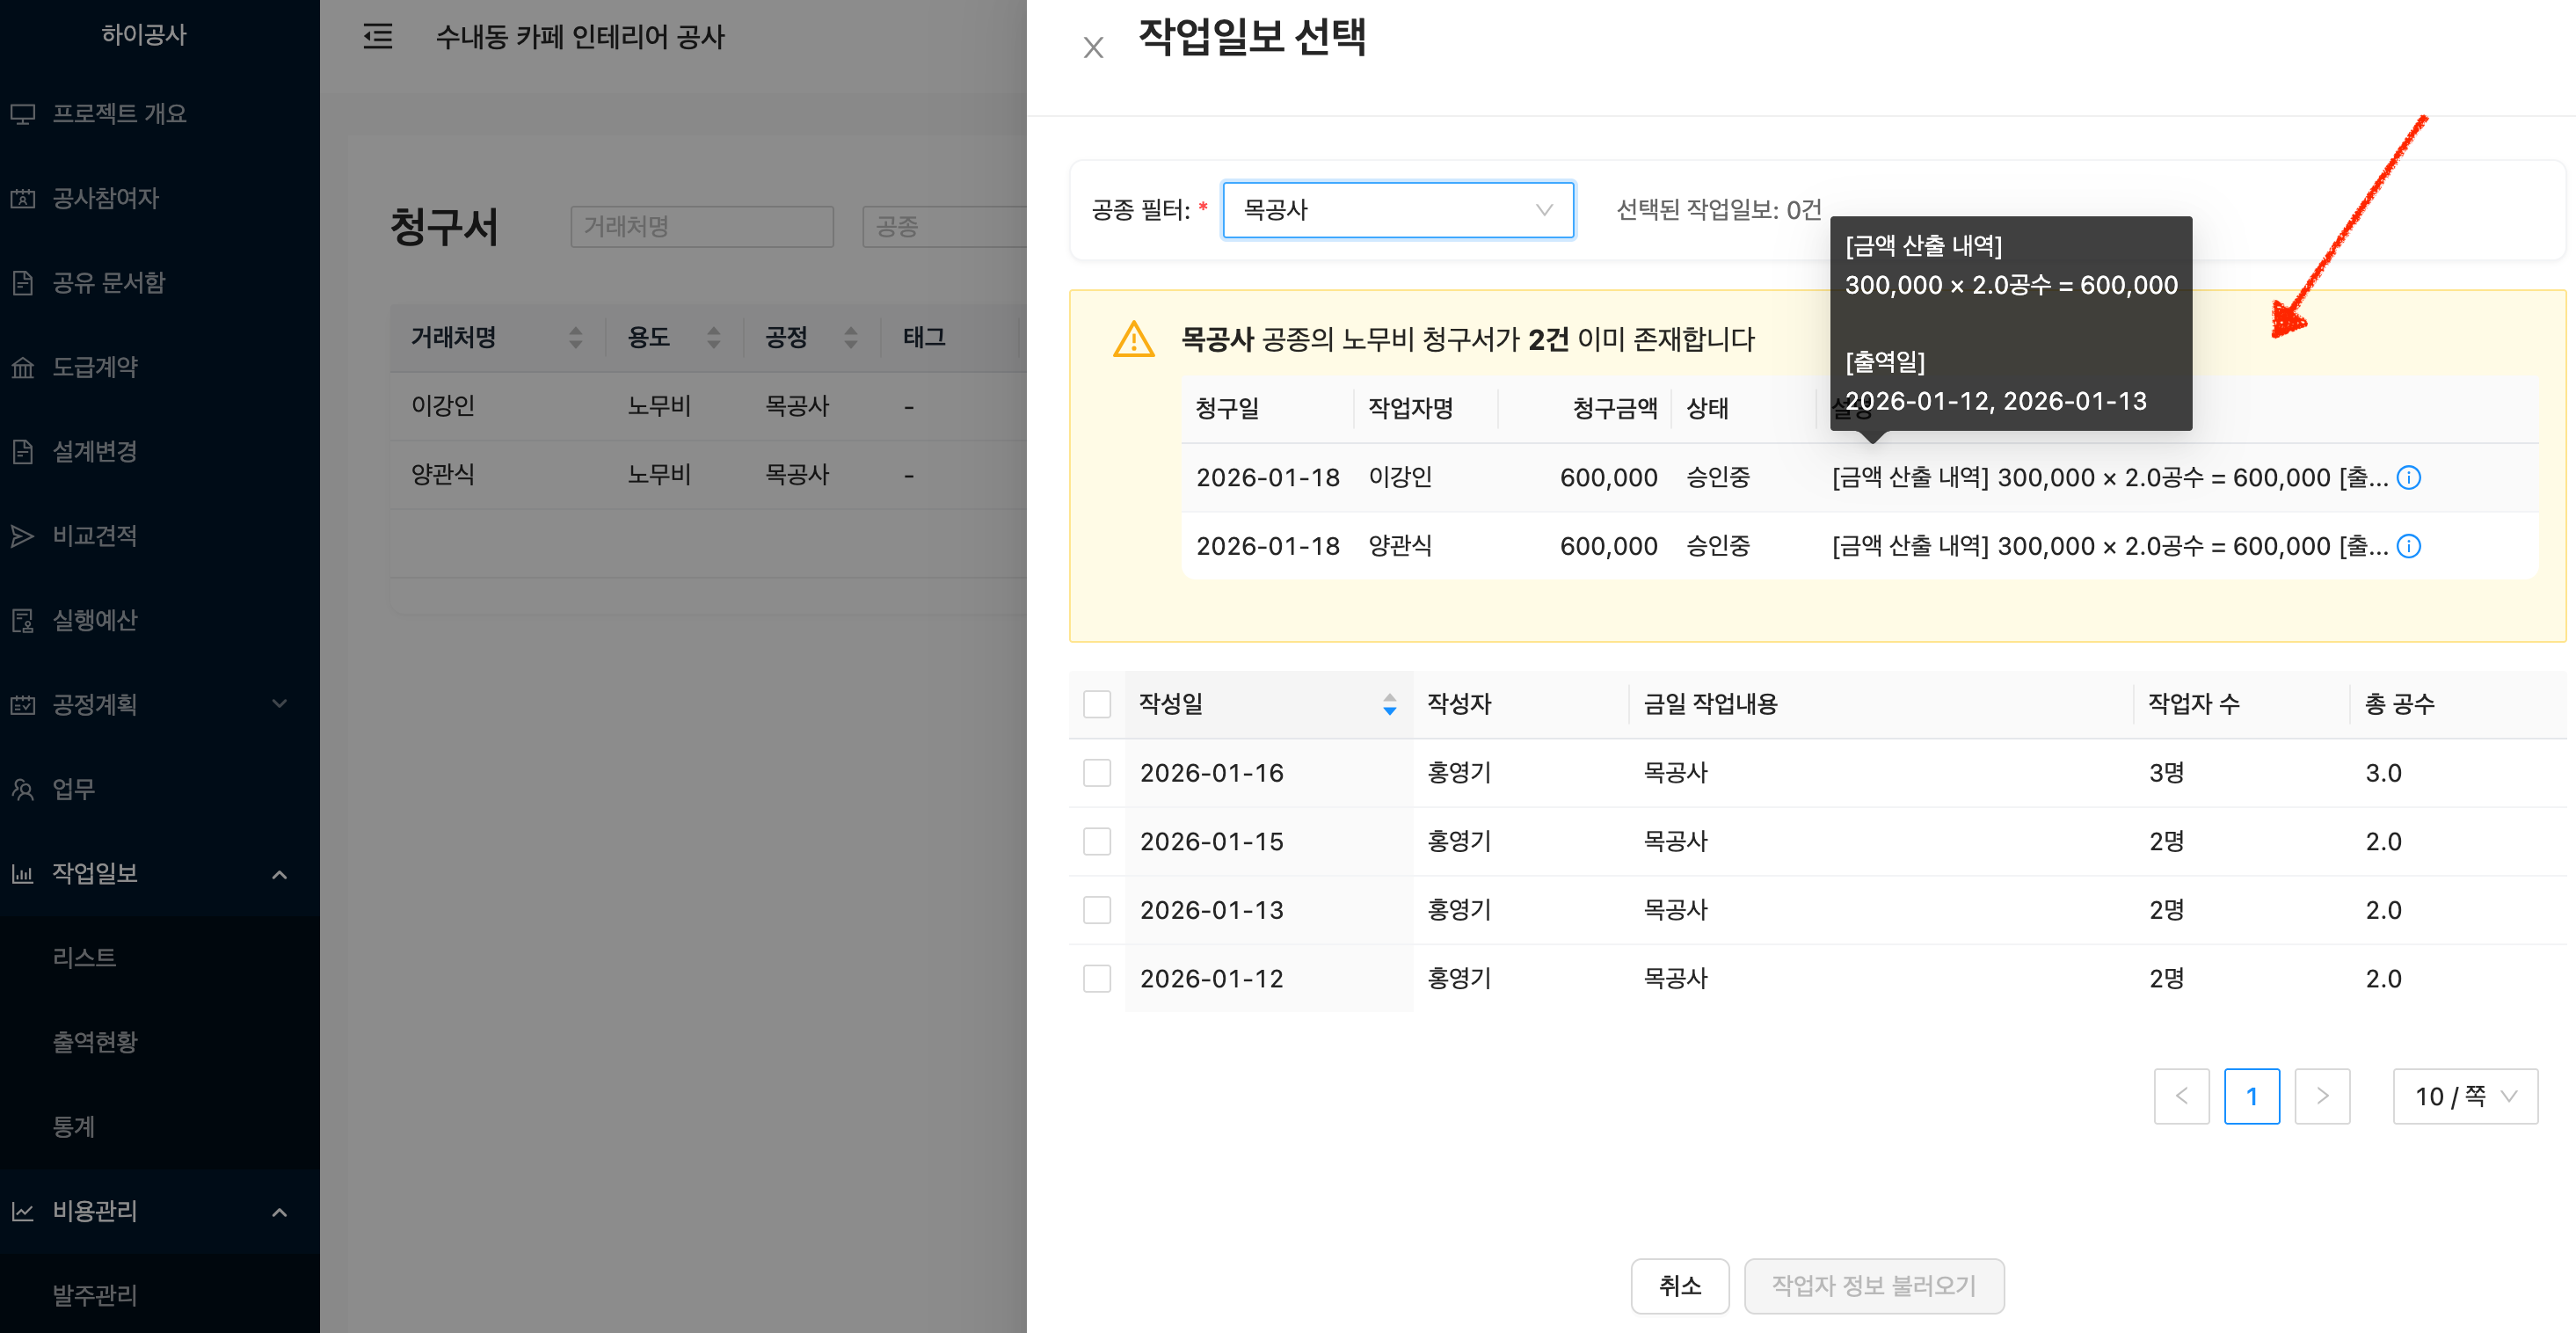Click the sidebar collapse hamburger icon
This screenshot has height=1333, width=2576.
pyautogui.click(x=377, y=37)
